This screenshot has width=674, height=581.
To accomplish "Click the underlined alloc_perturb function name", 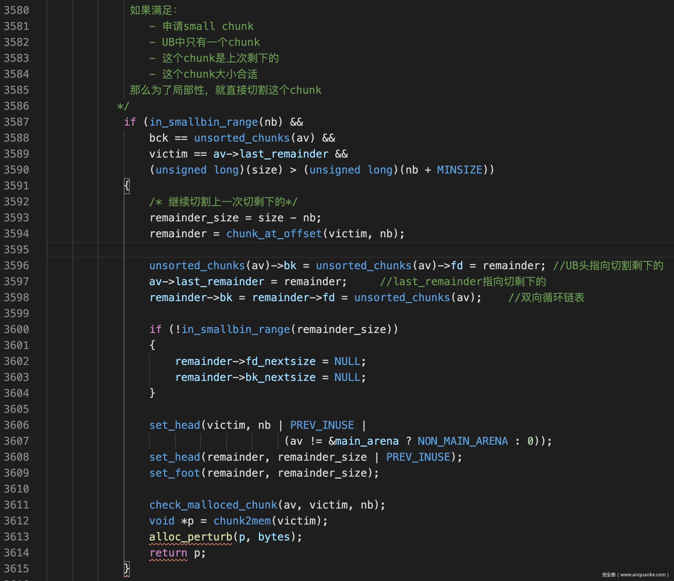I will coord(191,537).
